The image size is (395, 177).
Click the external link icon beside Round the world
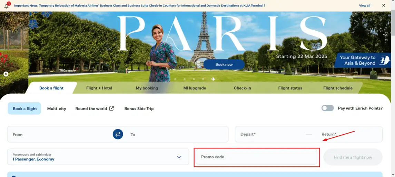pyautogui.click(x=111, y=108)
